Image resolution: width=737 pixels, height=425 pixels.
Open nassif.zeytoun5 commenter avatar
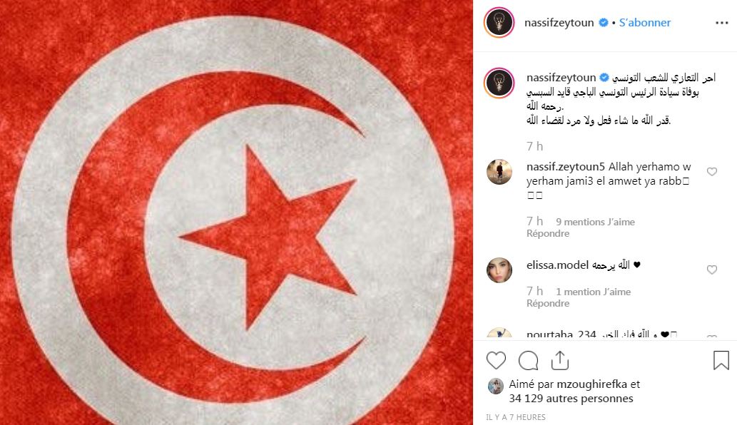499,172
